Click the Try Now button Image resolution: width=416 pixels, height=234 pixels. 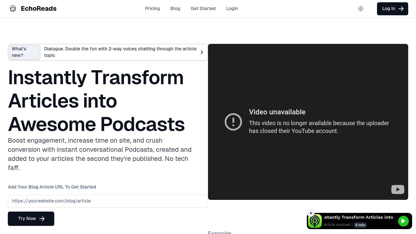[31, 219]
